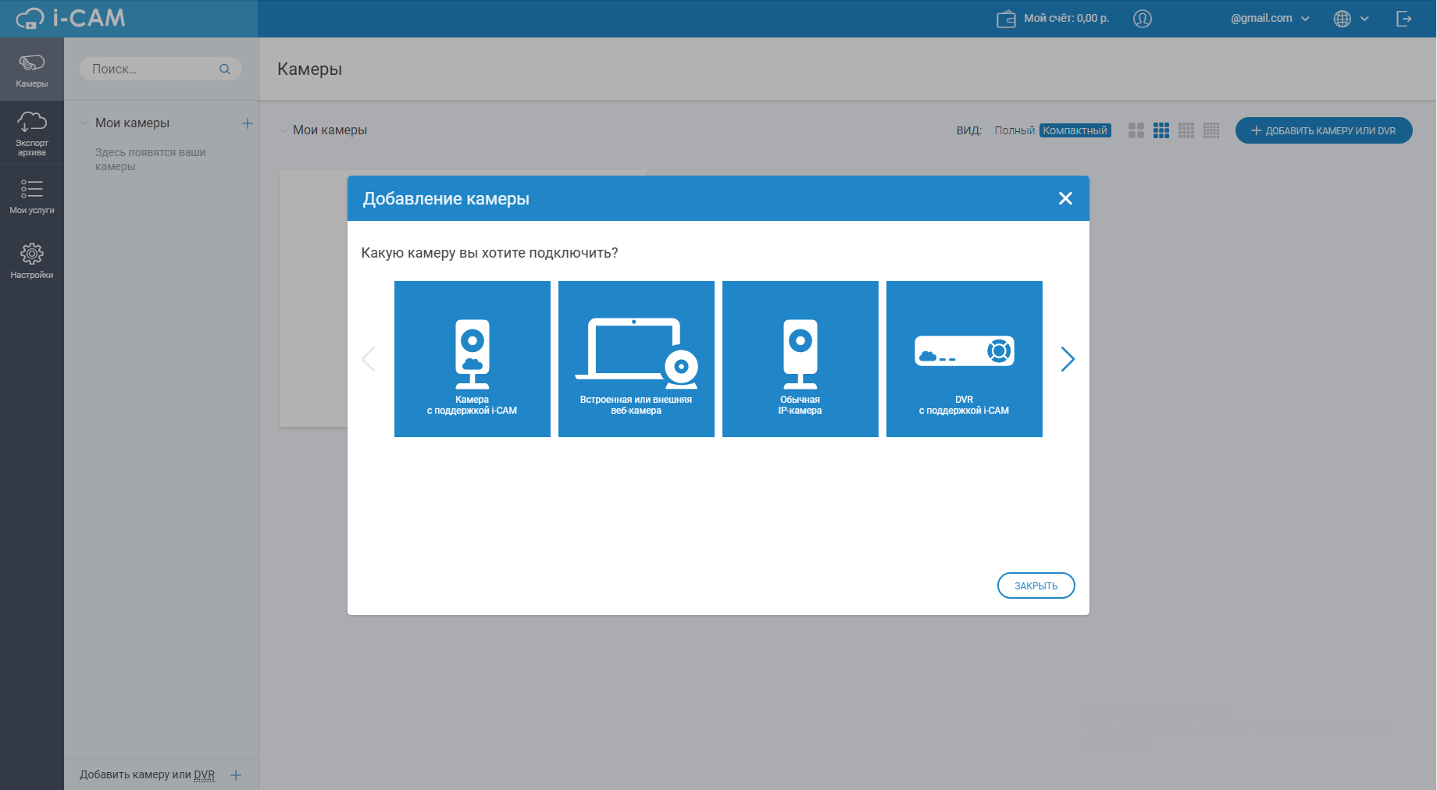Image resolution: width=1437 pixels, height=790 pixels.
Task: Collapse Мои камеры in the left panel
Action: click(x=84, y=123)
